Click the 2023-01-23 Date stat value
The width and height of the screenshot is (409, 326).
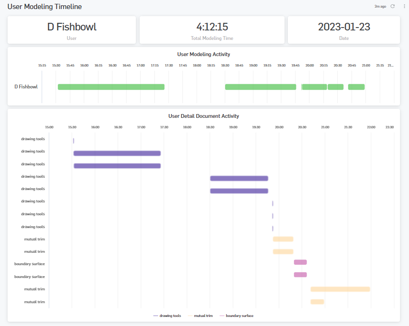pos(343,28)
